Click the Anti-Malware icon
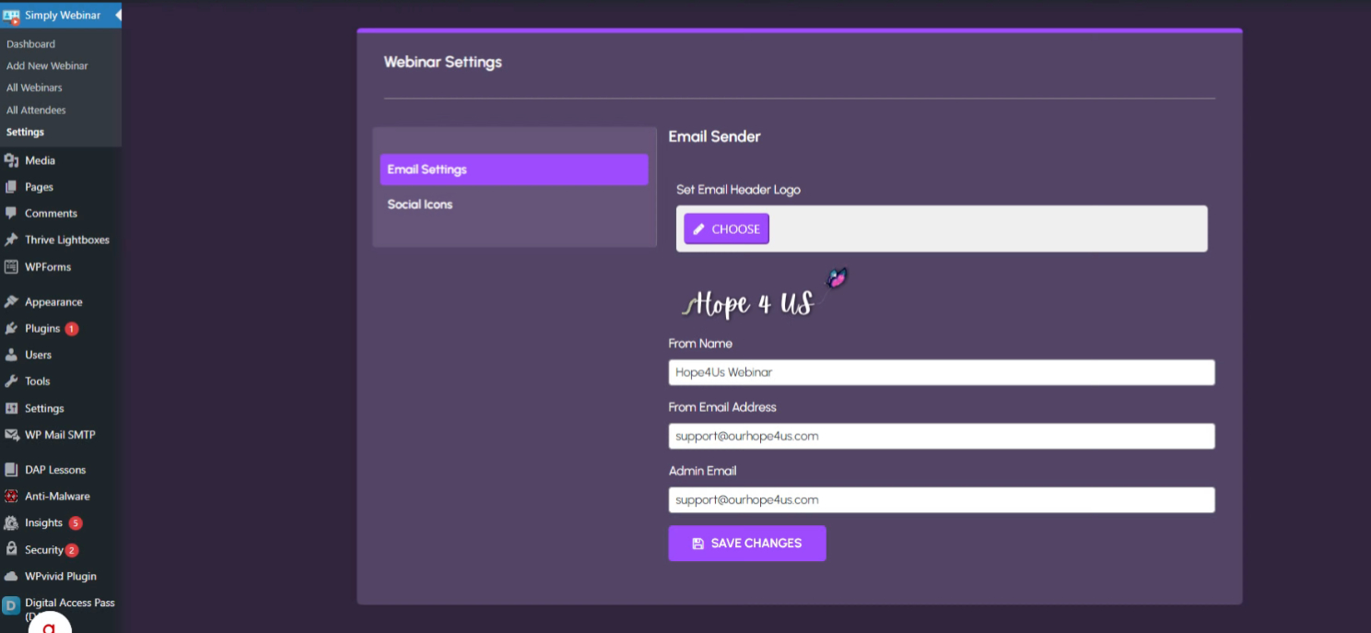 coord(11,496)
